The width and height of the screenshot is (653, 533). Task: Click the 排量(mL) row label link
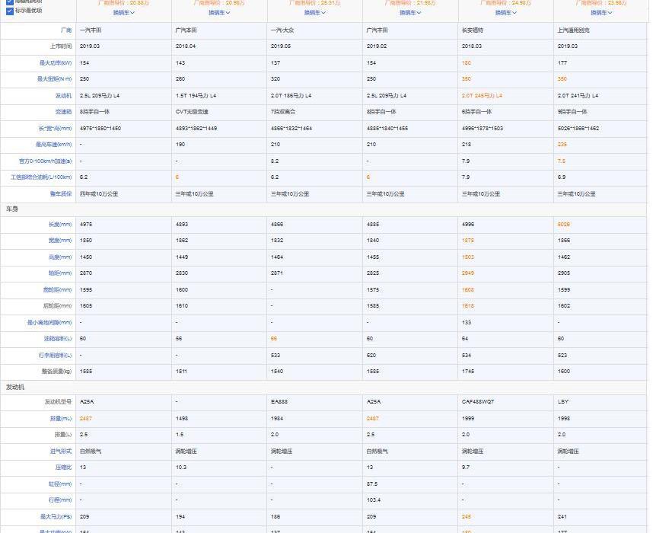pos(61,419)
